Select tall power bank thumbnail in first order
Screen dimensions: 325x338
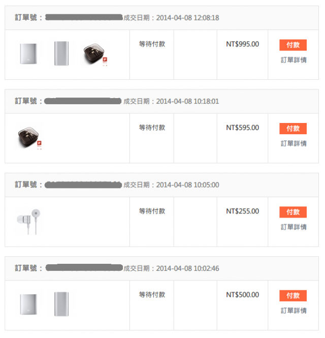(61, 53)
